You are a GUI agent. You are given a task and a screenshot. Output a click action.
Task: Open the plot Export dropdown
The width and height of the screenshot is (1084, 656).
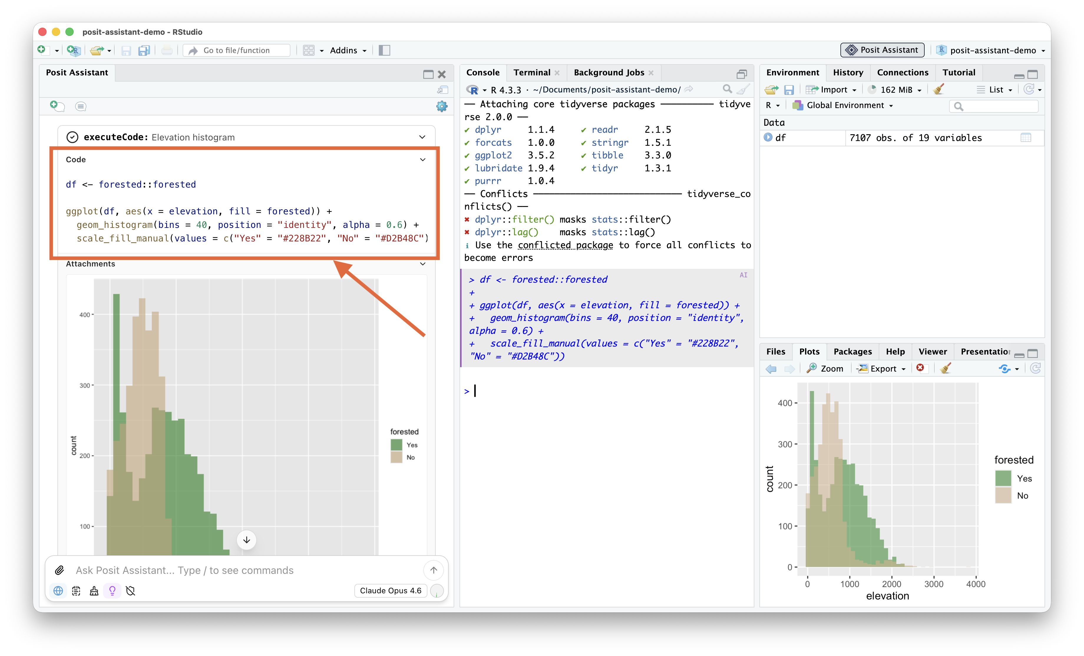point(880,368)
